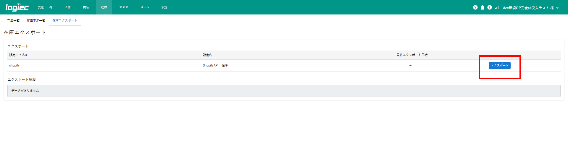This screenshot has width=568, height=156.
Task: Open the 入荷 menu
Action: pos(68,7)
